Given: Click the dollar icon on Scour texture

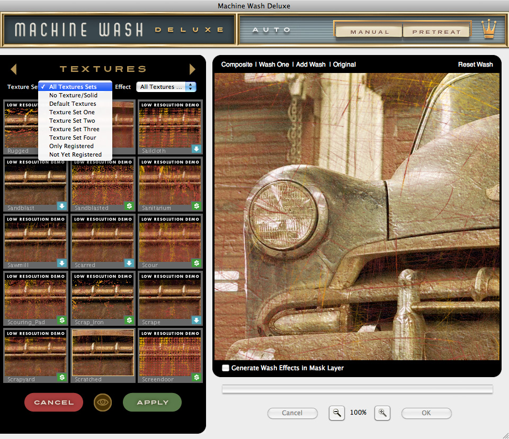Looking at the screenshot, I should click(197, 263).
